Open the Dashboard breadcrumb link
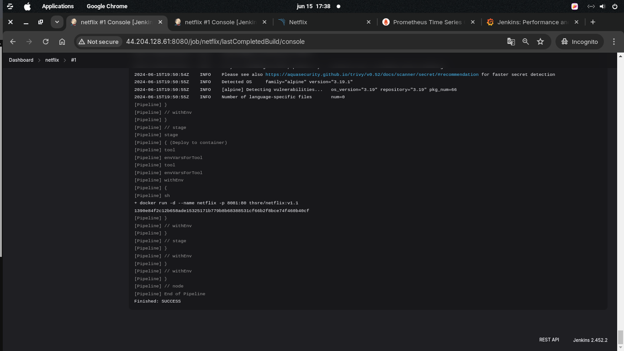Image resolution: width=624 pixels, height=351 pixels. point(21,60)
